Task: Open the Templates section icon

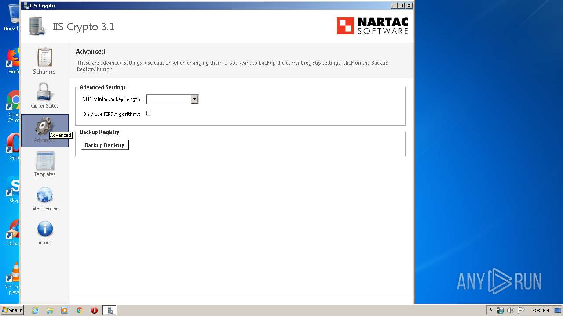Action: click(44, 161)
